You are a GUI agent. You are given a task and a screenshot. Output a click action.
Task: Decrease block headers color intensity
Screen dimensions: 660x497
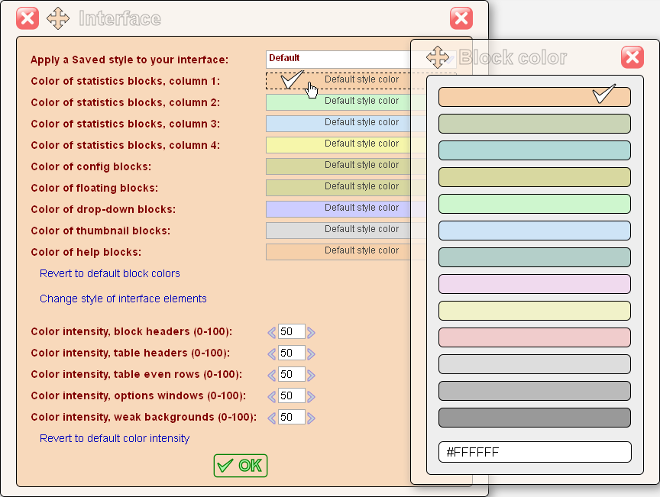(271, 331)
